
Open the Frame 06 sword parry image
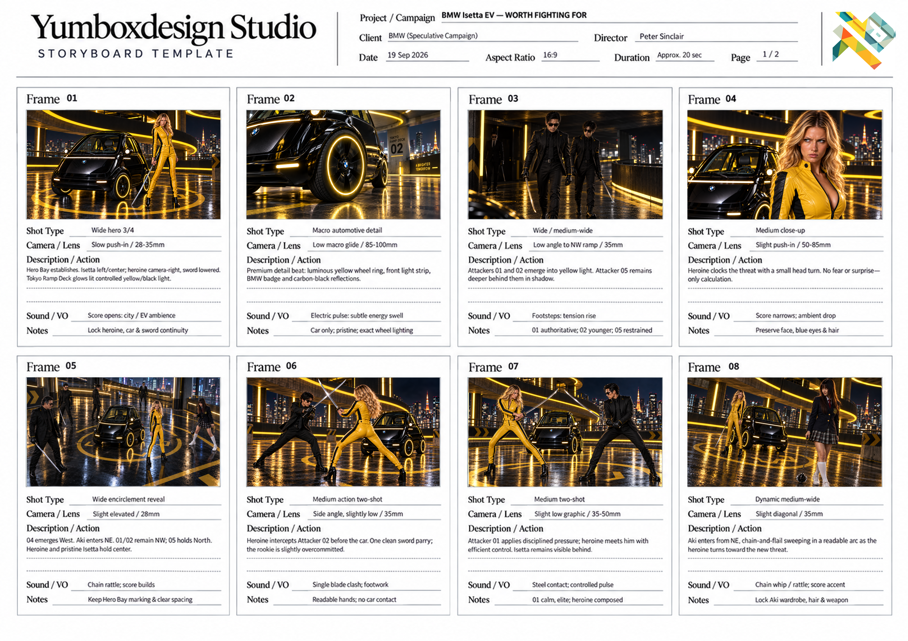pyautogui.click(x=343, y=432)
